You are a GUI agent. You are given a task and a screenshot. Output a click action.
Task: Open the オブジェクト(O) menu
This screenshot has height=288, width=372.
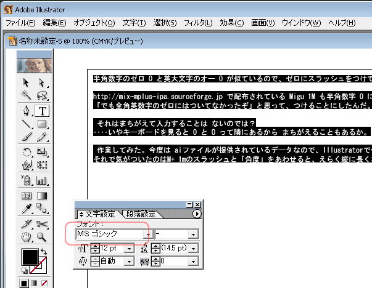[x=94, y=23]
